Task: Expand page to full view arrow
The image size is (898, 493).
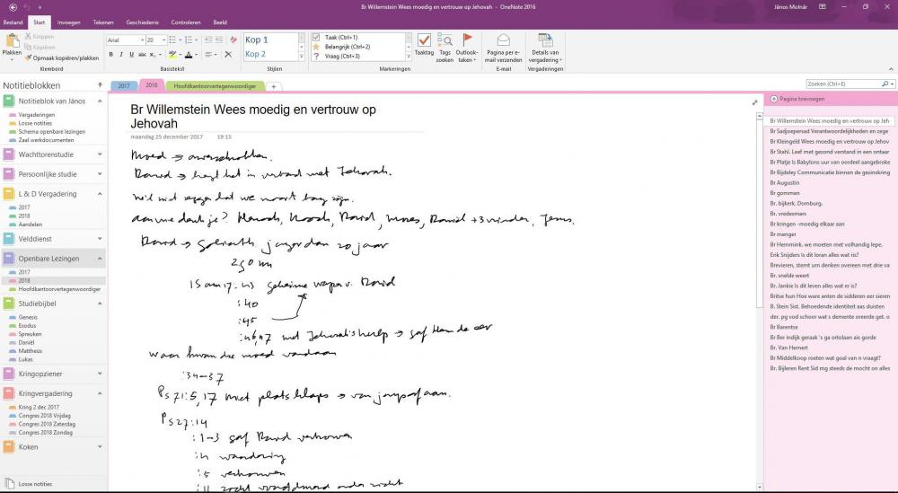Action: 755,102
